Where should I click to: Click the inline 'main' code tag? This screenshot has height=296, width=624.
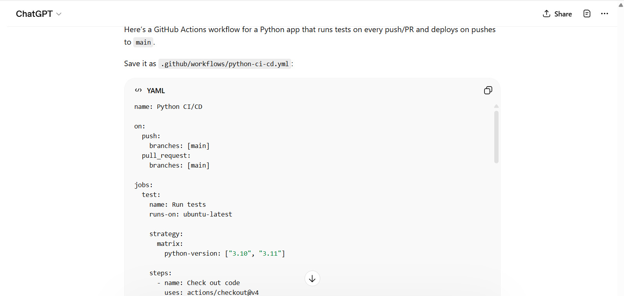[143, 42]
